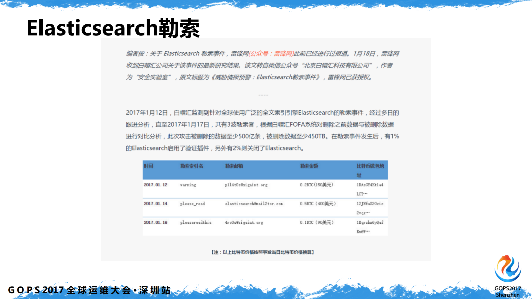Click the email link p1l4t0s@sigaint.org
Image resolution: width=532 pixels, height=299 pixels.
tap(247, 185)
